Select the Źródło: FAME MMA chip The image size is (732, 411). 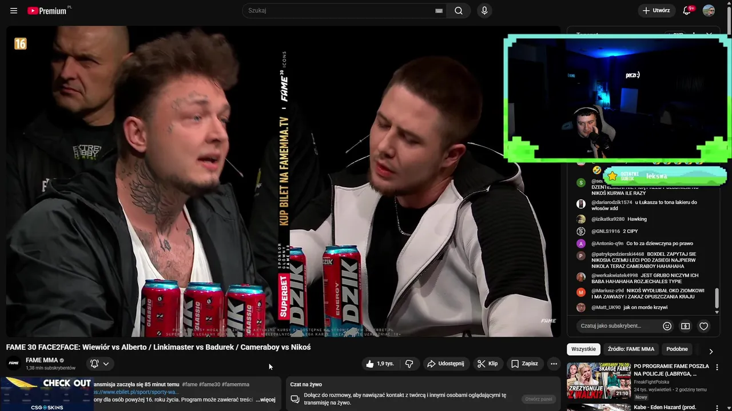631,349
